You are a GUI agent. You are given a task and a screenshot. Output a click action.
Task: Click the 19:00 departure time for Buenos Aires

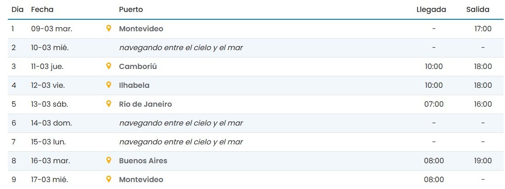(x=483, y=160)
